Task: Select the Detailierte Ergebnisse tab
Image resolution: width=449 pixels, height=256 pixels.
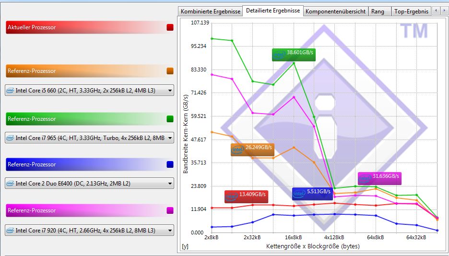Action: (x=273, y=11)
